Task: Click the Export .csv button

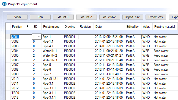Action: click(x=156, y=17)
